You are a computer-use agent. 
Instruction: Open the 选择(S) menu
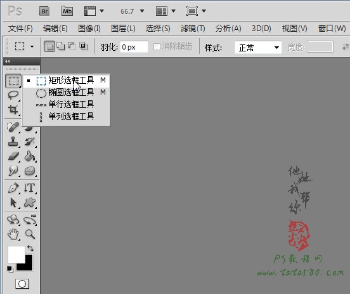click(158, 29)
